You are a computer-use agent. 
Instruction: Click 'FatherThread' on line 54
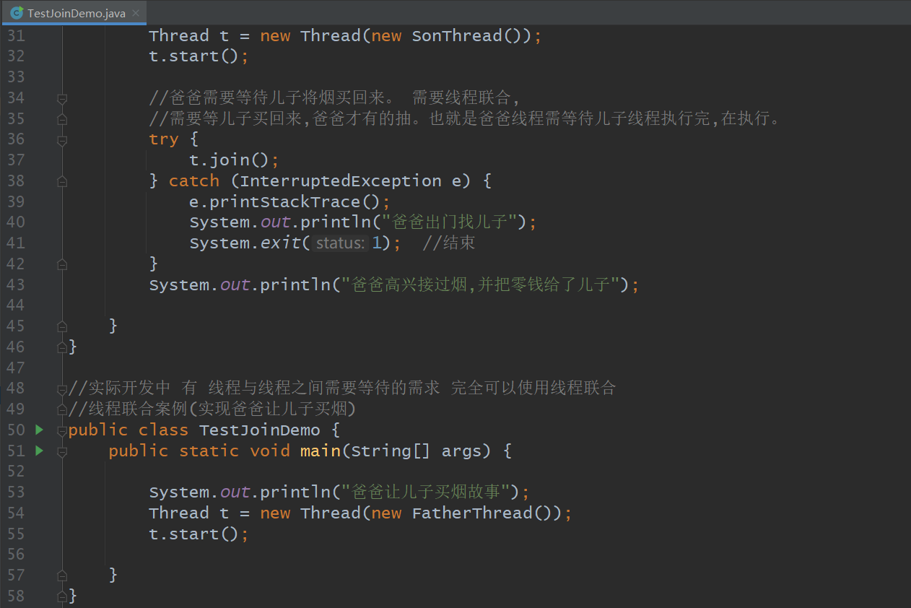click(x=472, y=513)
